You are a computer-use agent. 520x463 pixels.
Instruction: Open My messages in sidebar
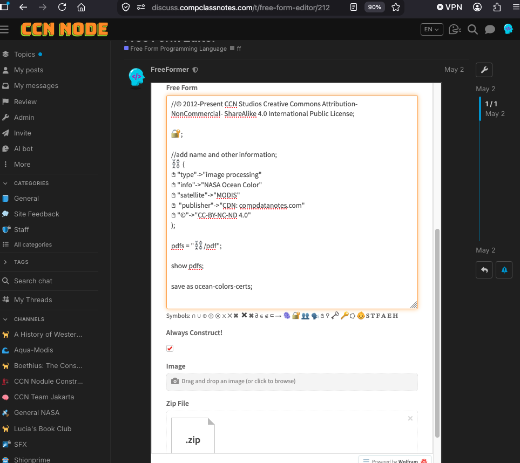pyautogui.click(x=36, y=85)
